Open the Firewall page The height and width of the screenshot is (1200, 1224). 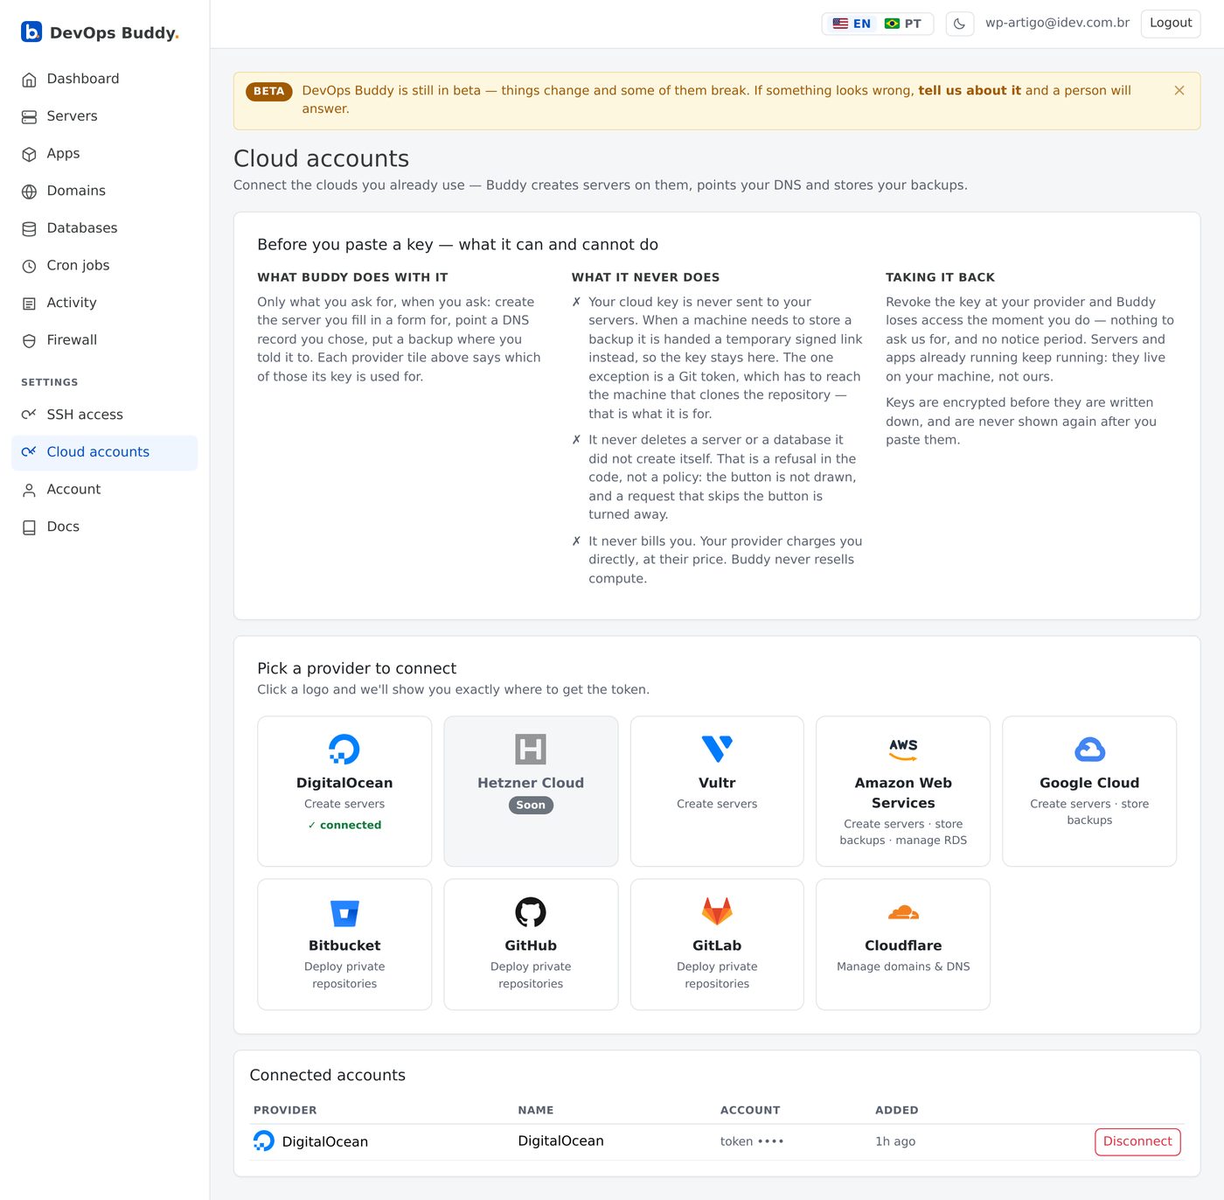pos(105,340)
